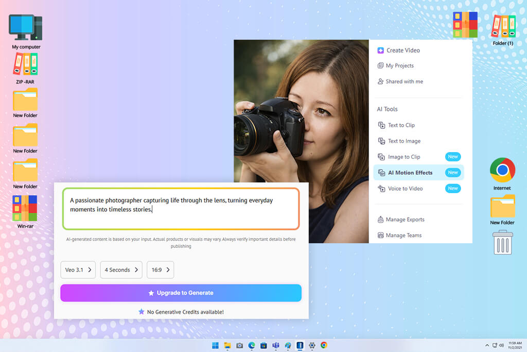Open File Explorer from the taskbar
The height and width of the screenshot is (352, 527).
tap(227, 345)
